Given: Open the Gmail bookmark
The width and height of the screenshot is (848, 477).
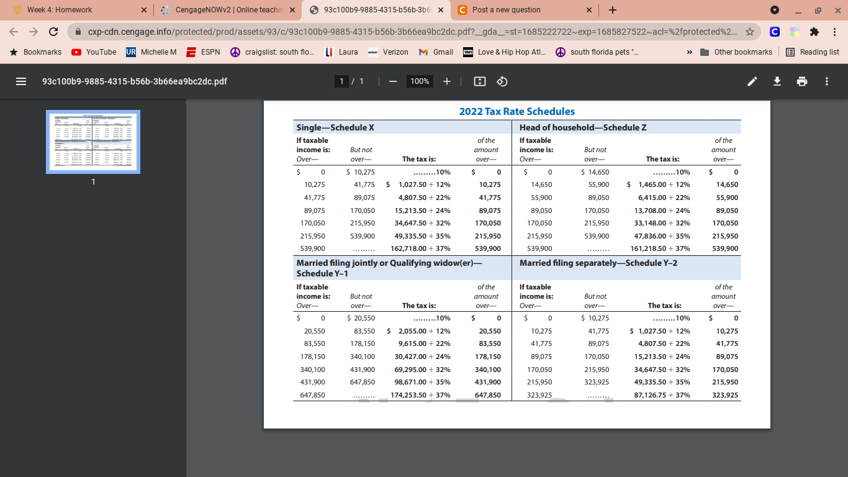Looking at the screenshot, I should click(x=435, y=52).
